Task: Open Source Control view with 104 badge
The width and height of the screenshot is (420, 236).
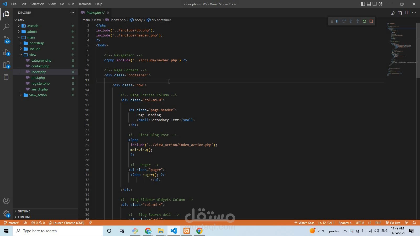Action: click(6, 40)
